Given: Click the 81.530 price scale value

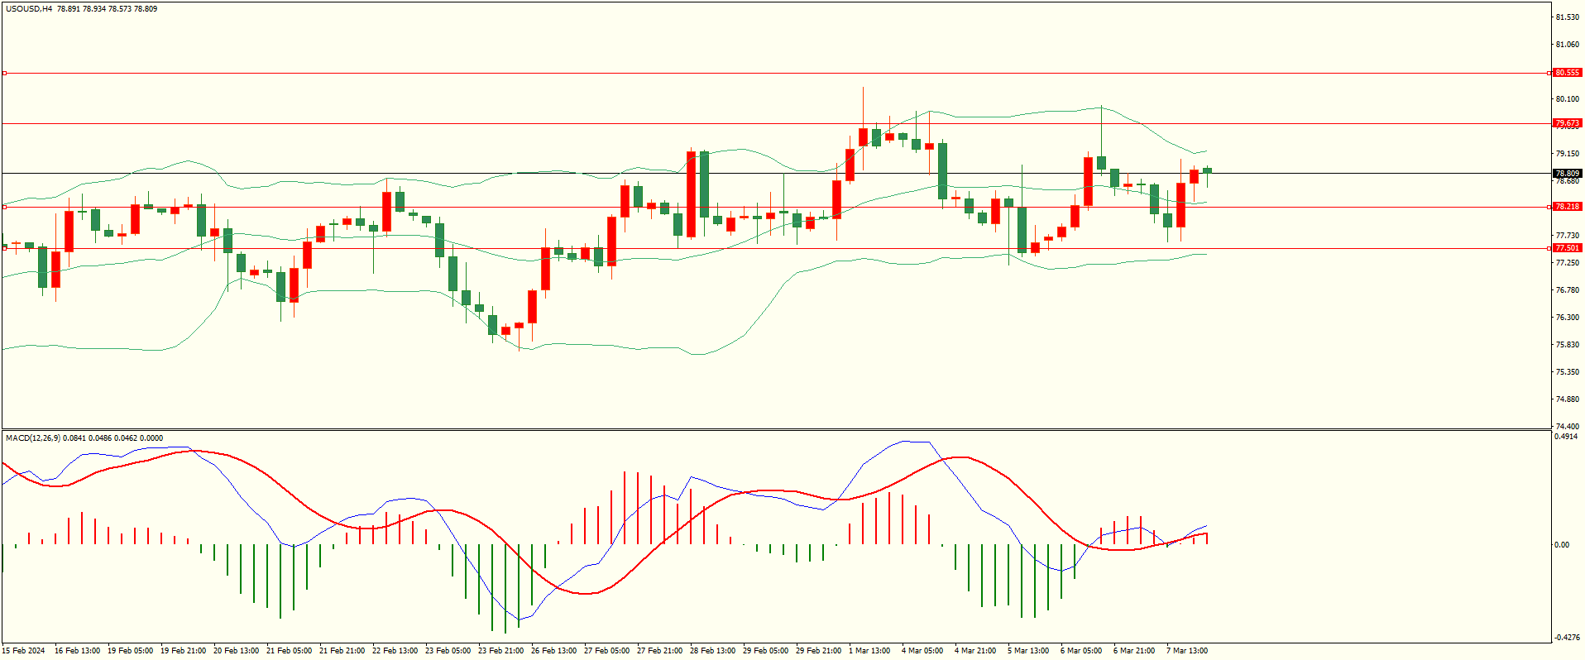Looking at the screenshot, I should (1567, 17).
